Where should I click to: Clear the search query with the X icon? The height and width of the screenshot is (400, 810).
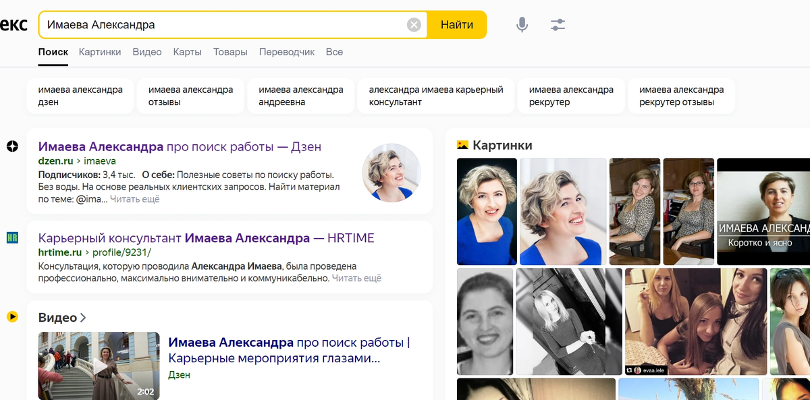coord(414,24)
